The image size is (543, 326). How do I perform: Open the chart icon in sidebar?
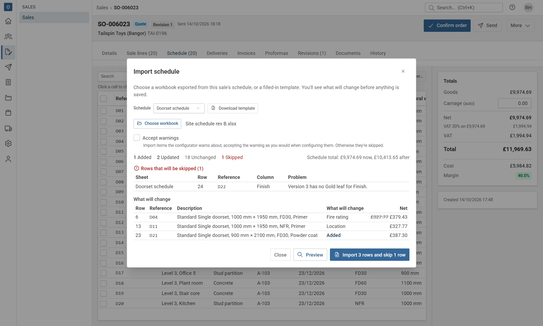click(8, 98)
